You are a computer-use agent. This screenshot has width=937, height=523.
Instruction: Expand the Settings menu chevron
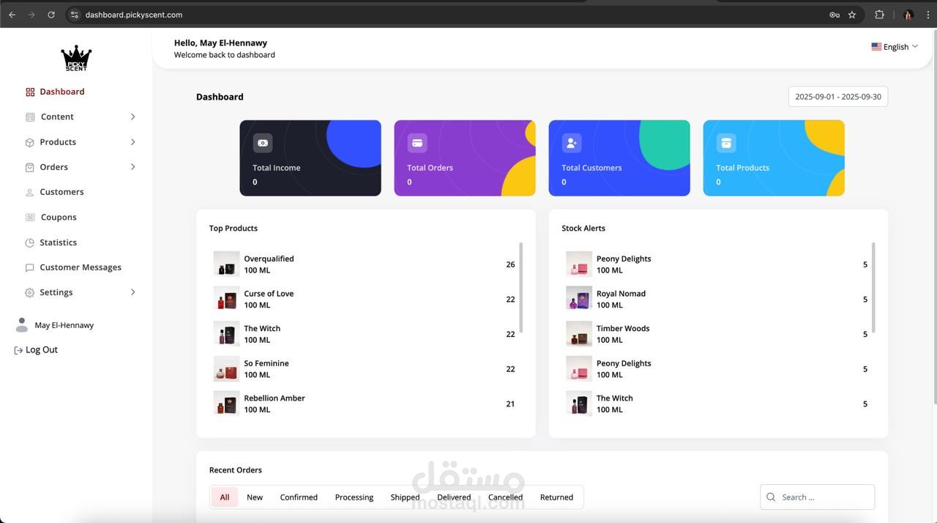pos(132,292)
